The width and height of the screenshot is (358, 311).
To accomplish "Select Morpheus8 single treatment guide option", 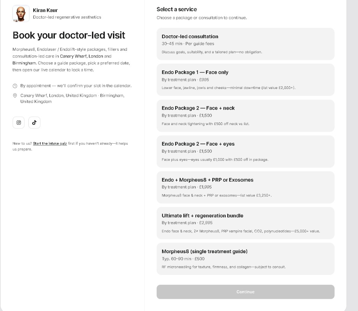I will (245, 259).
